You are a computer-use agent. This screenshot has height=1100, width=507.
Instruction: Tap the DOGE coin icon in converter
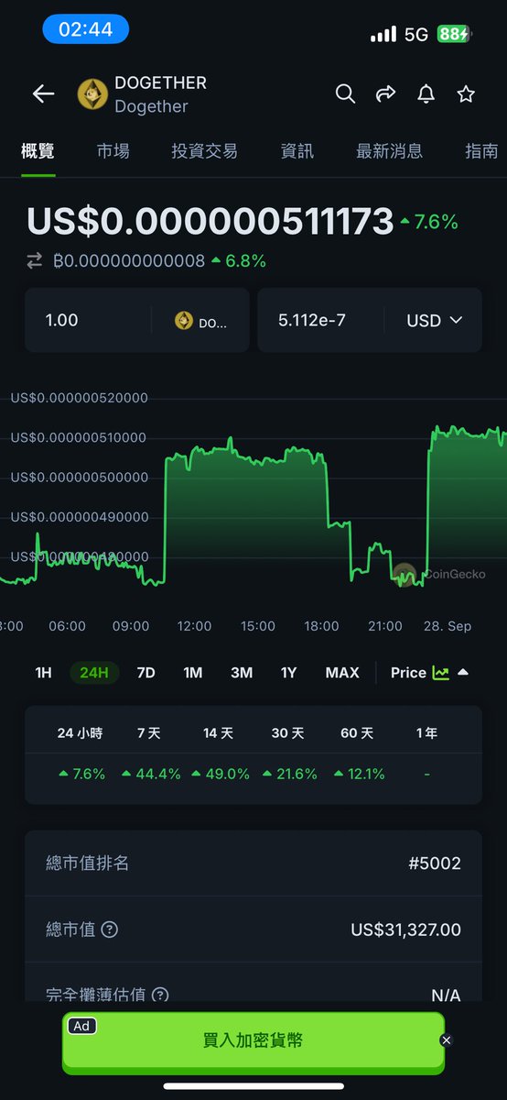pyautogui.click(x=184, y=321)
